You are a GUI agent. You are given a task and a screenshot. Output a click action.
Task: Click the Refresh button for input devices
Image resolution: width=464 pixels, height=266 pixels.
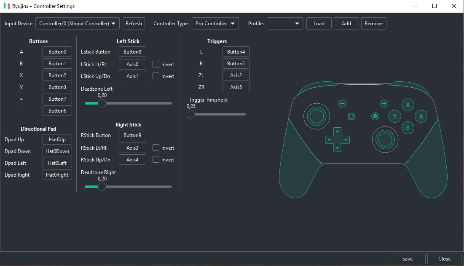pos(134,23)
